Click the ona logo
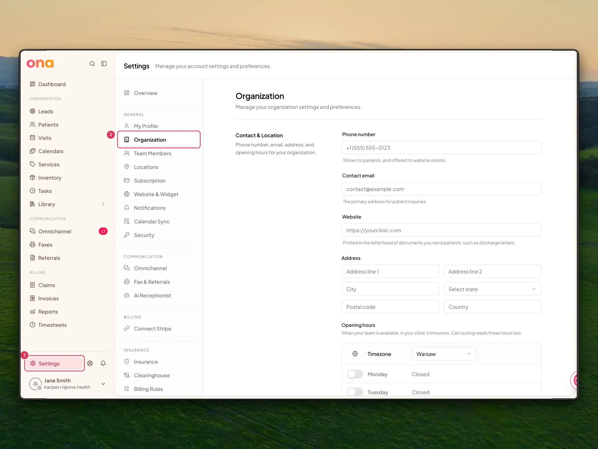 point(40,63)
